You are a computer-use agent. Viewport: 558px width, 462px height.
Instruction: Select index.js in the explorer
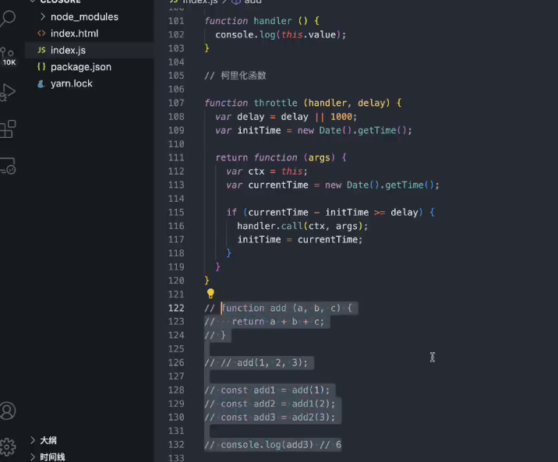pos(68,50)
